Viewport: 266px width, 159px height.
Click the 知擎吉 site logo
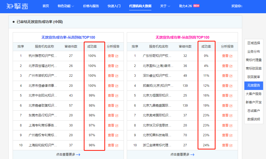coord(17,6)
